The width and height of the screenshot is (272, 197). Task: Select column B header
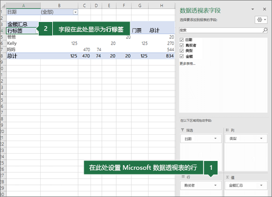click(59, 6)
